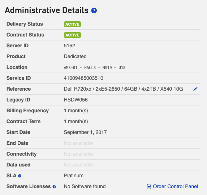Screen dimensions: 207x195
Task: Open the Administrative Details help icon
Action: coord(94,10)
